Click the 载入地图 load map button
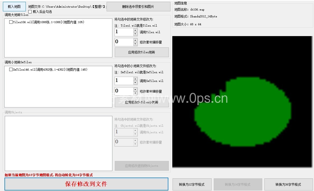Viewport: 314px width, 191px height. [14, 7]
